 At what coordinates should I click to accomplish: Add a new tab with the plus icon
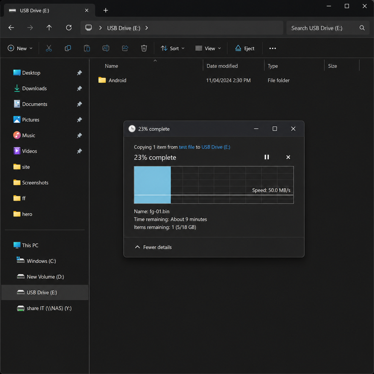106,10
